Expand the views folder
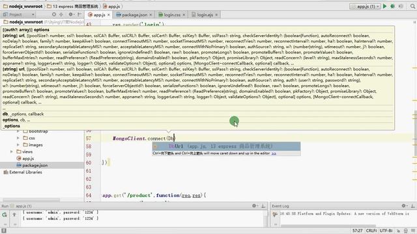The height and width of the screenshot is (234, 417). (x=12, y=151)
